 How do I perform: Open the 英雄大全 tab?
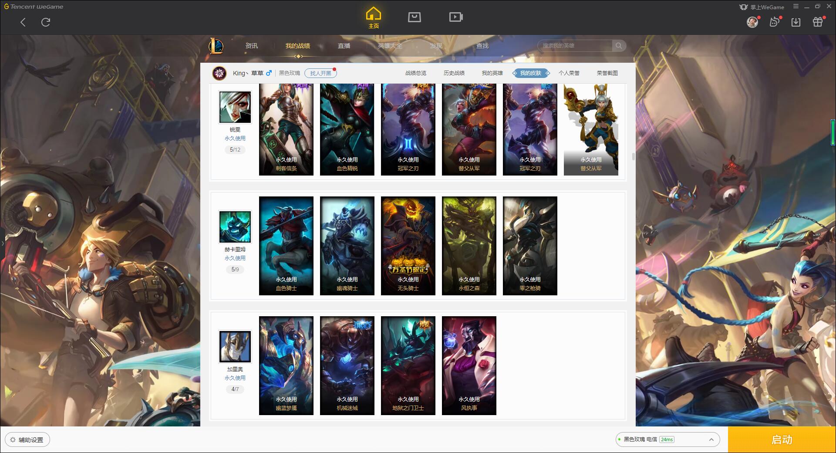[390, 46]
